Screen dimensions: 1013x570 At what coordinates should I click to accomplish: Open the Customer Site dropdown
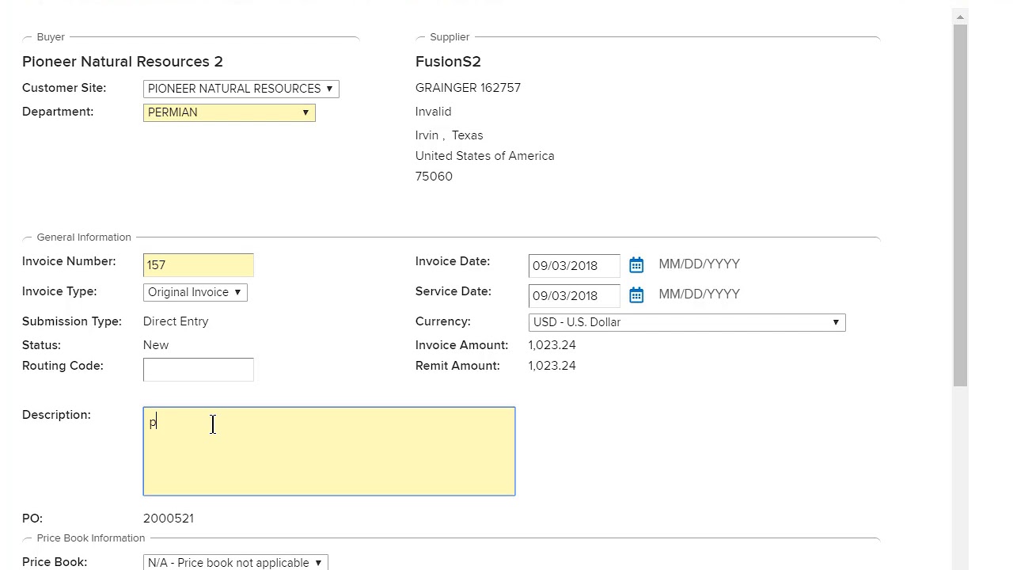pos(241,89)
